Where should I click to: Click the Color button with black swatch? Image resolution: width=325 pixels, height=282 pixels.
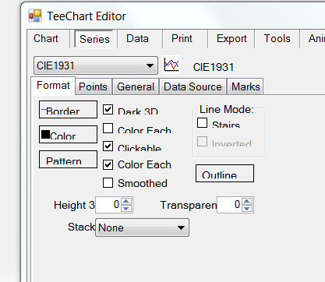68,134
